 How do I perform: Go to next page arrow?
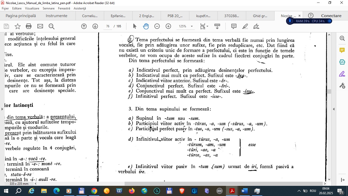(95, 26)
